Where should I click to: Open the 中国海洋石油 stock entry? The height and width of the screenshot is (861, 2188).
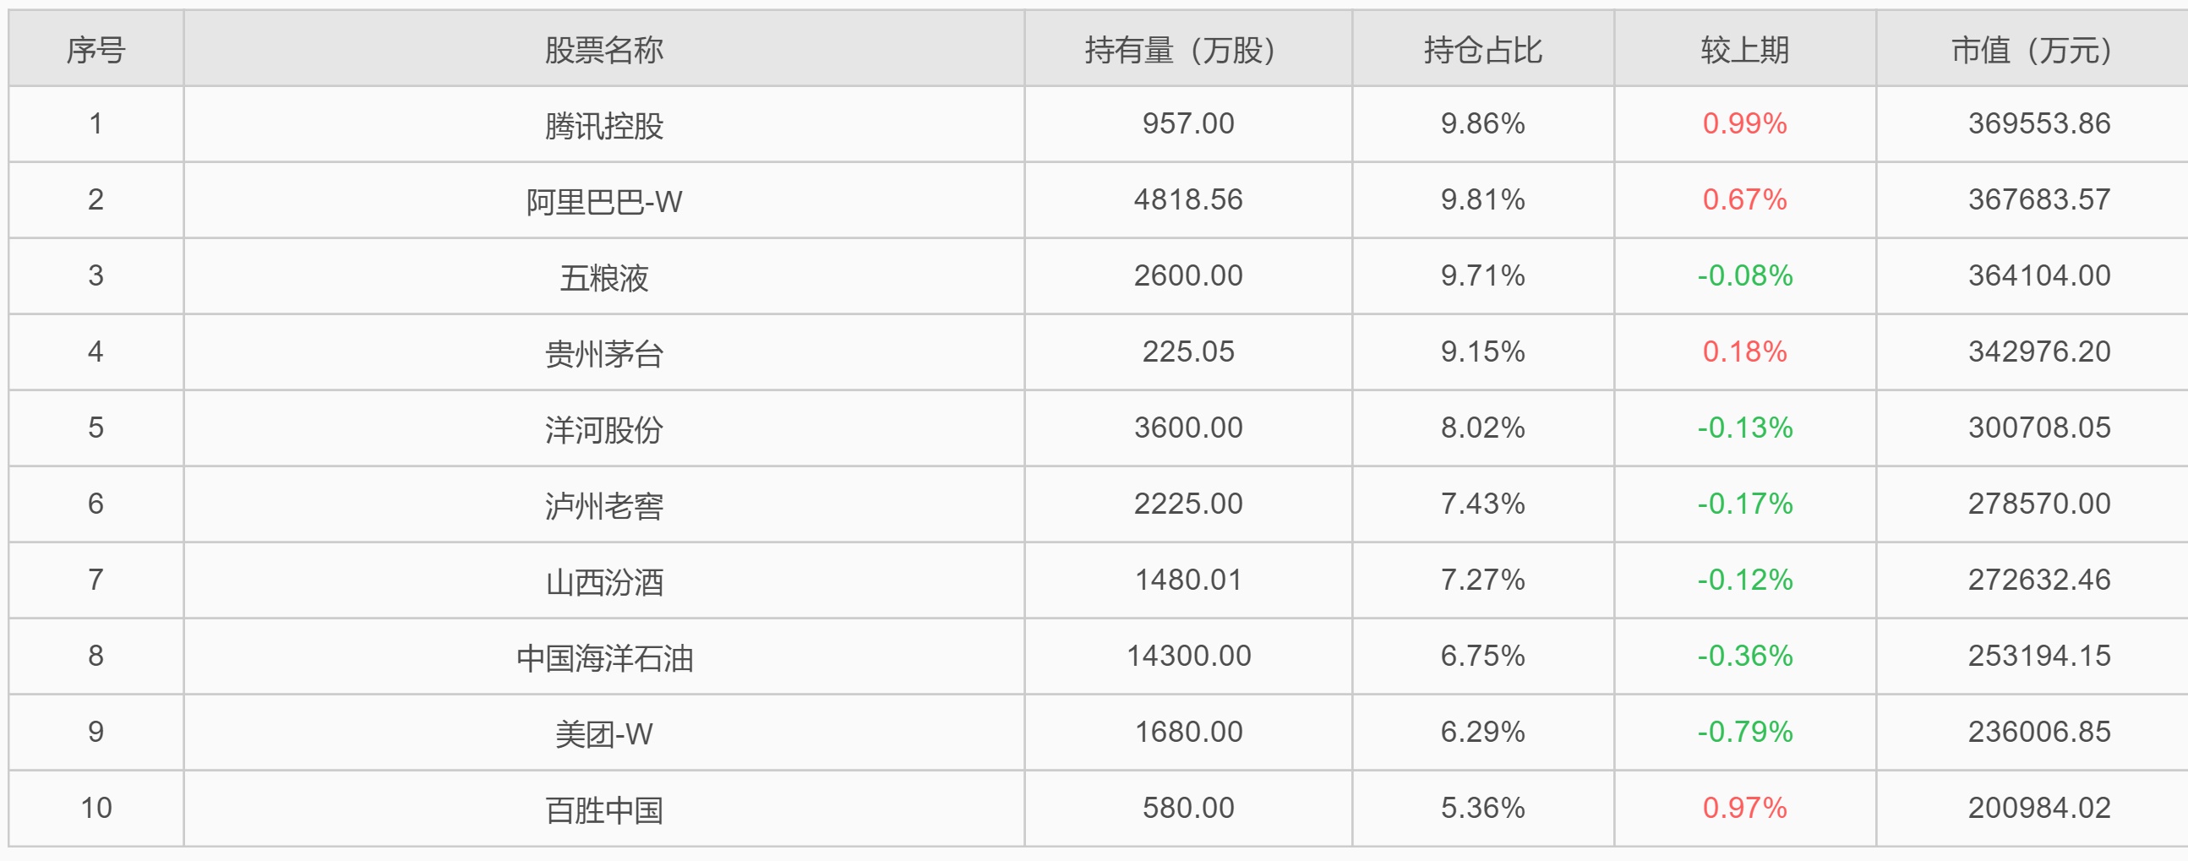(x=604, y=657)
